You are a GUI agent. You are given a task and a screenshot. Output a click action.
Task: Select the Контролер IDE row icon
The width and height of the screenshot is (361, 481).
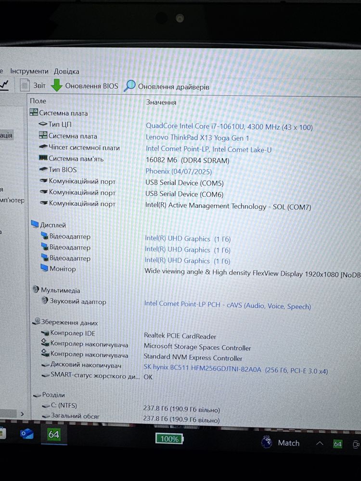[45, 333]
